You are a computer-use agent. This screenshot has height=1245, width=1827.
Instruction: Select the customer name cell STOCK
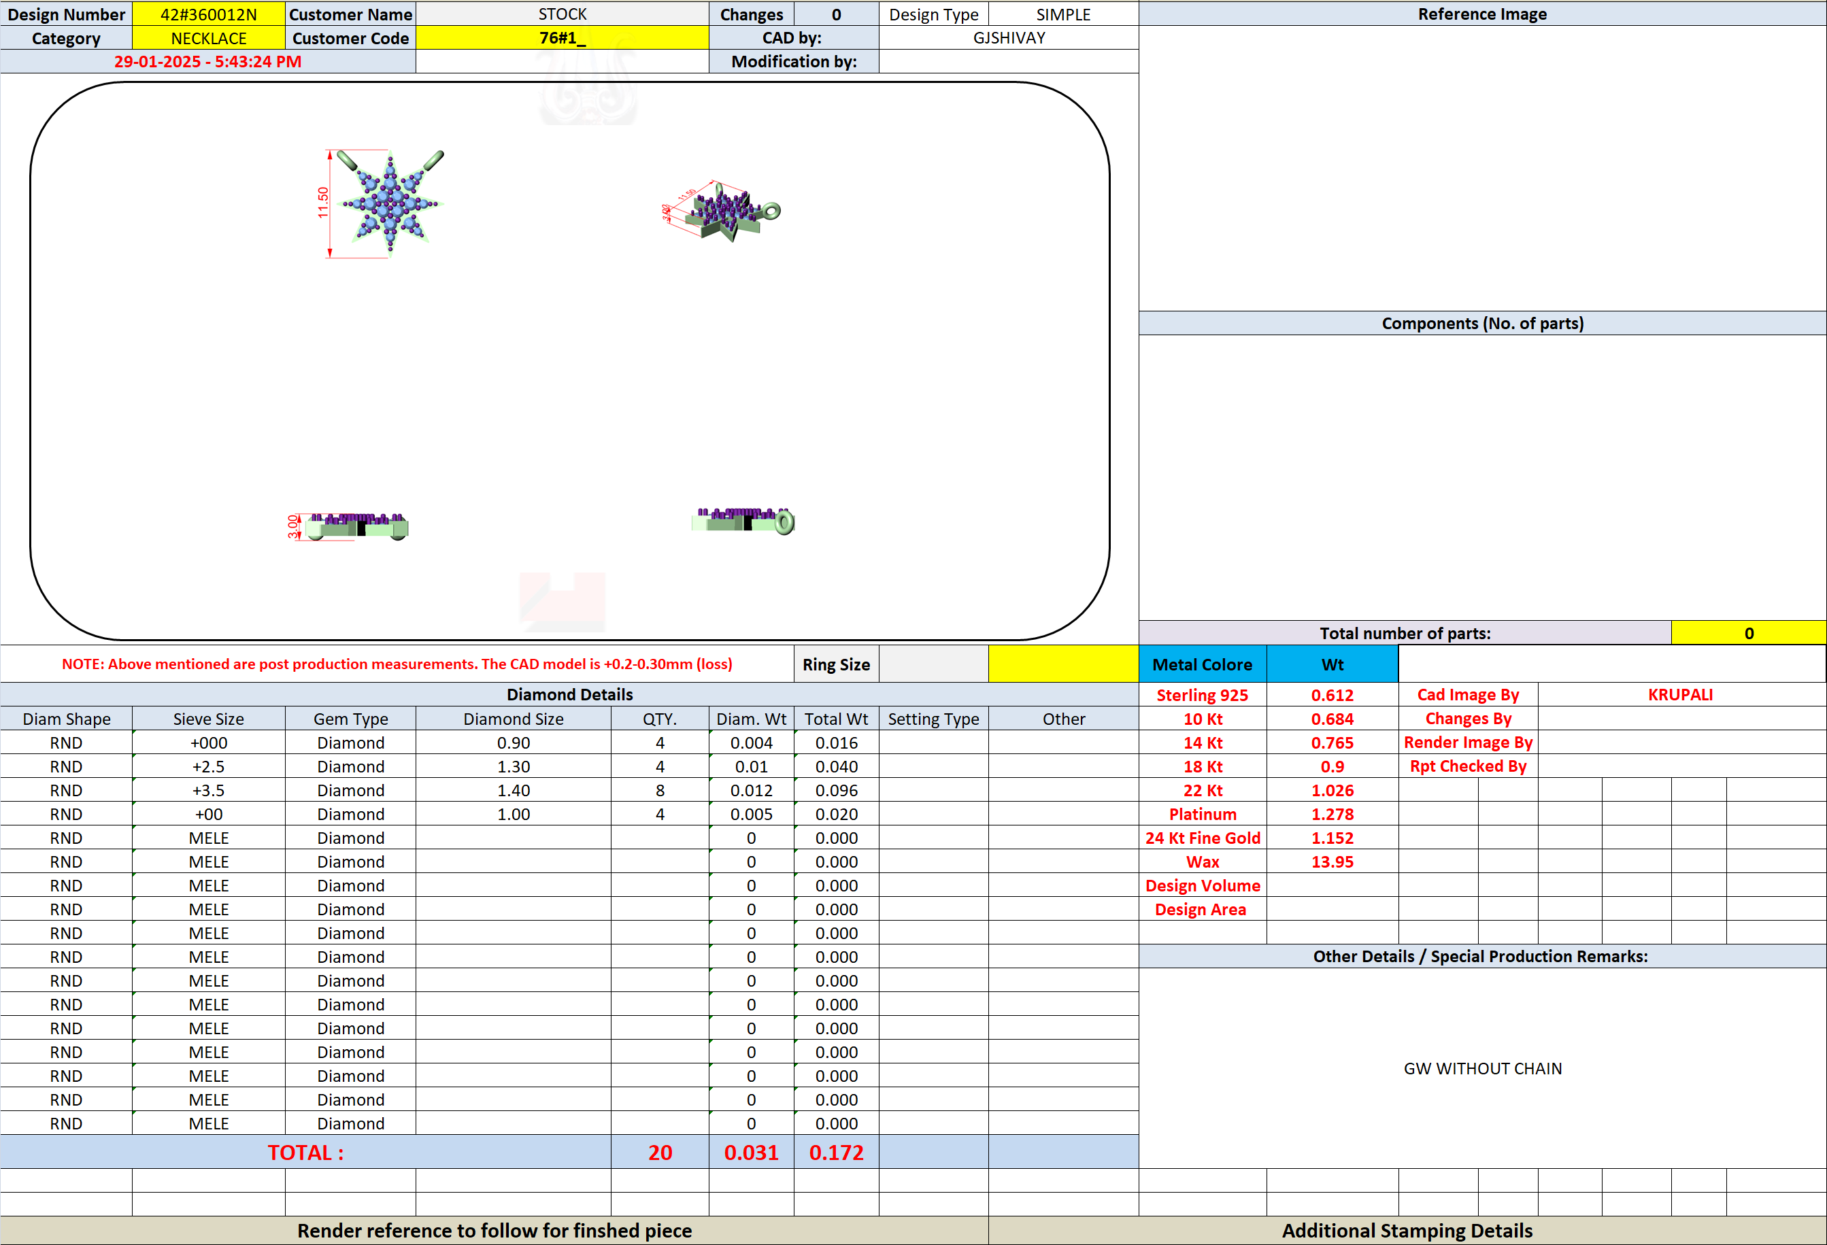coord(562,14)
